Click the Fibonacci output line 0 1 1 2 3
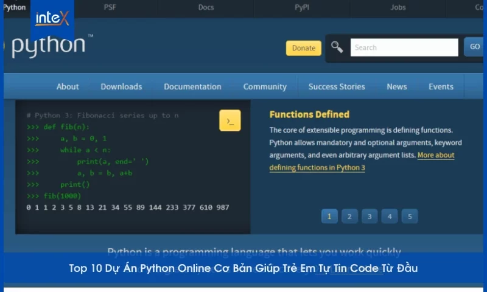 coord(128,207)
